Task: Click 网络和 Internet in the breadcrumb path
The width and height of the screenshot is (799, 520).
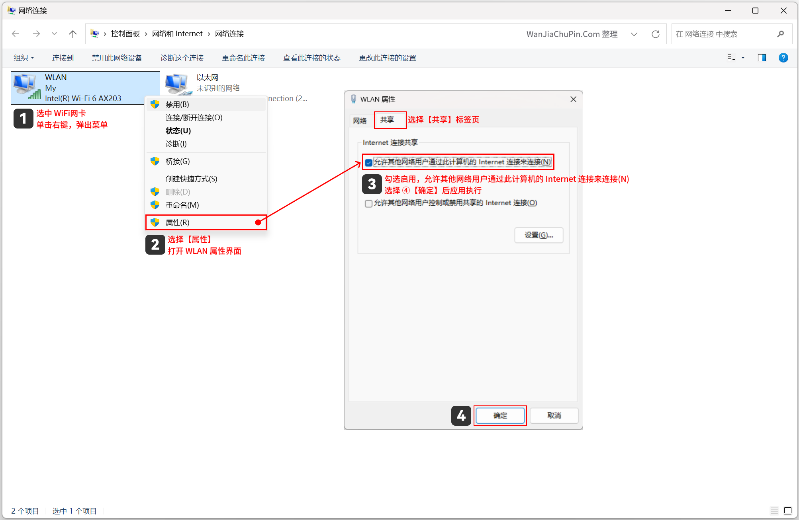Action: 178,33
